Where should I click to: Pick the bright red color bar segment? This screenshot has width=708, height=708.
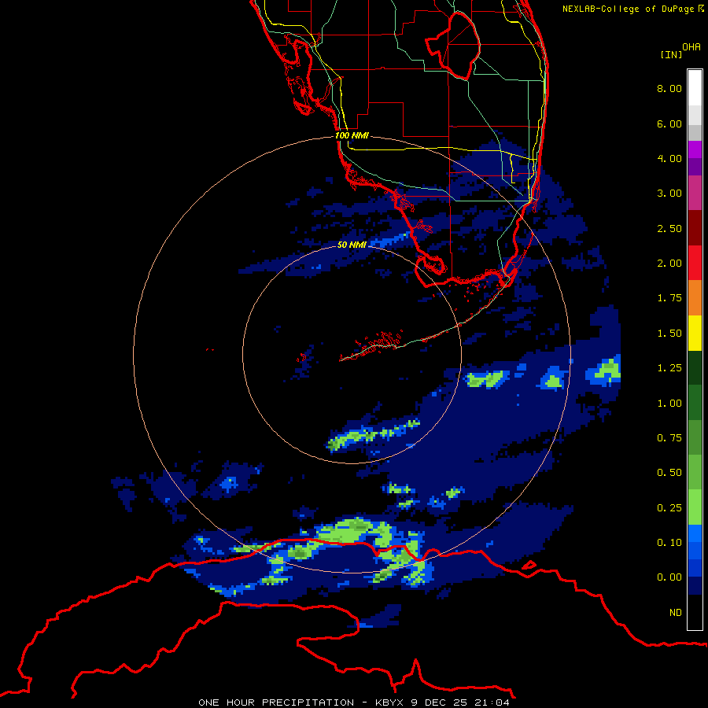tap(695, 263)
